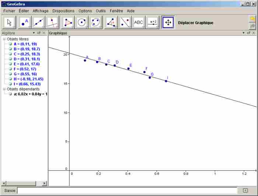Toggle visibility of point G
The image size is (258, 196).
(10, 74)
